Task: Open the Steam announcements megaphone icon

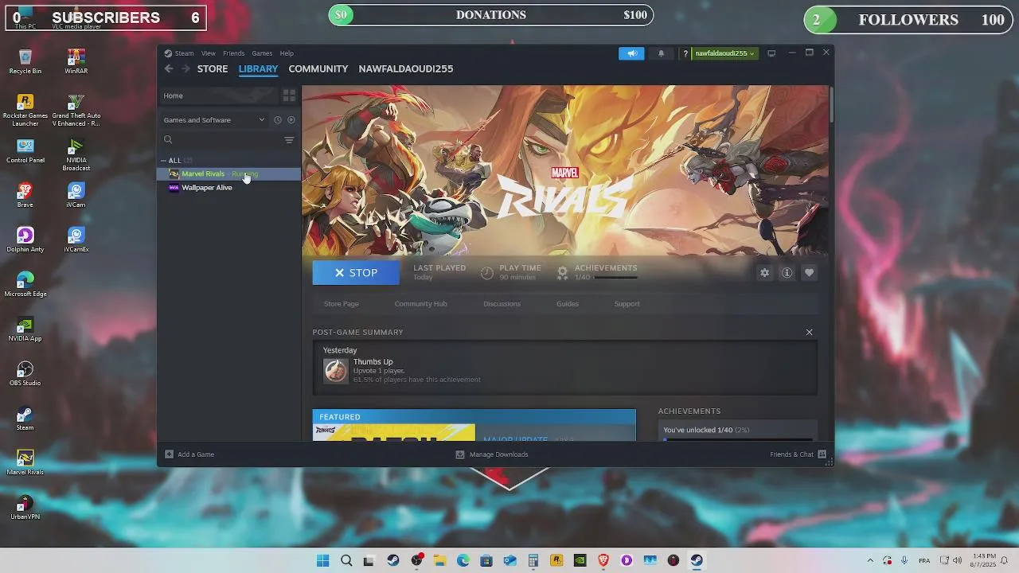Action: 631,53
